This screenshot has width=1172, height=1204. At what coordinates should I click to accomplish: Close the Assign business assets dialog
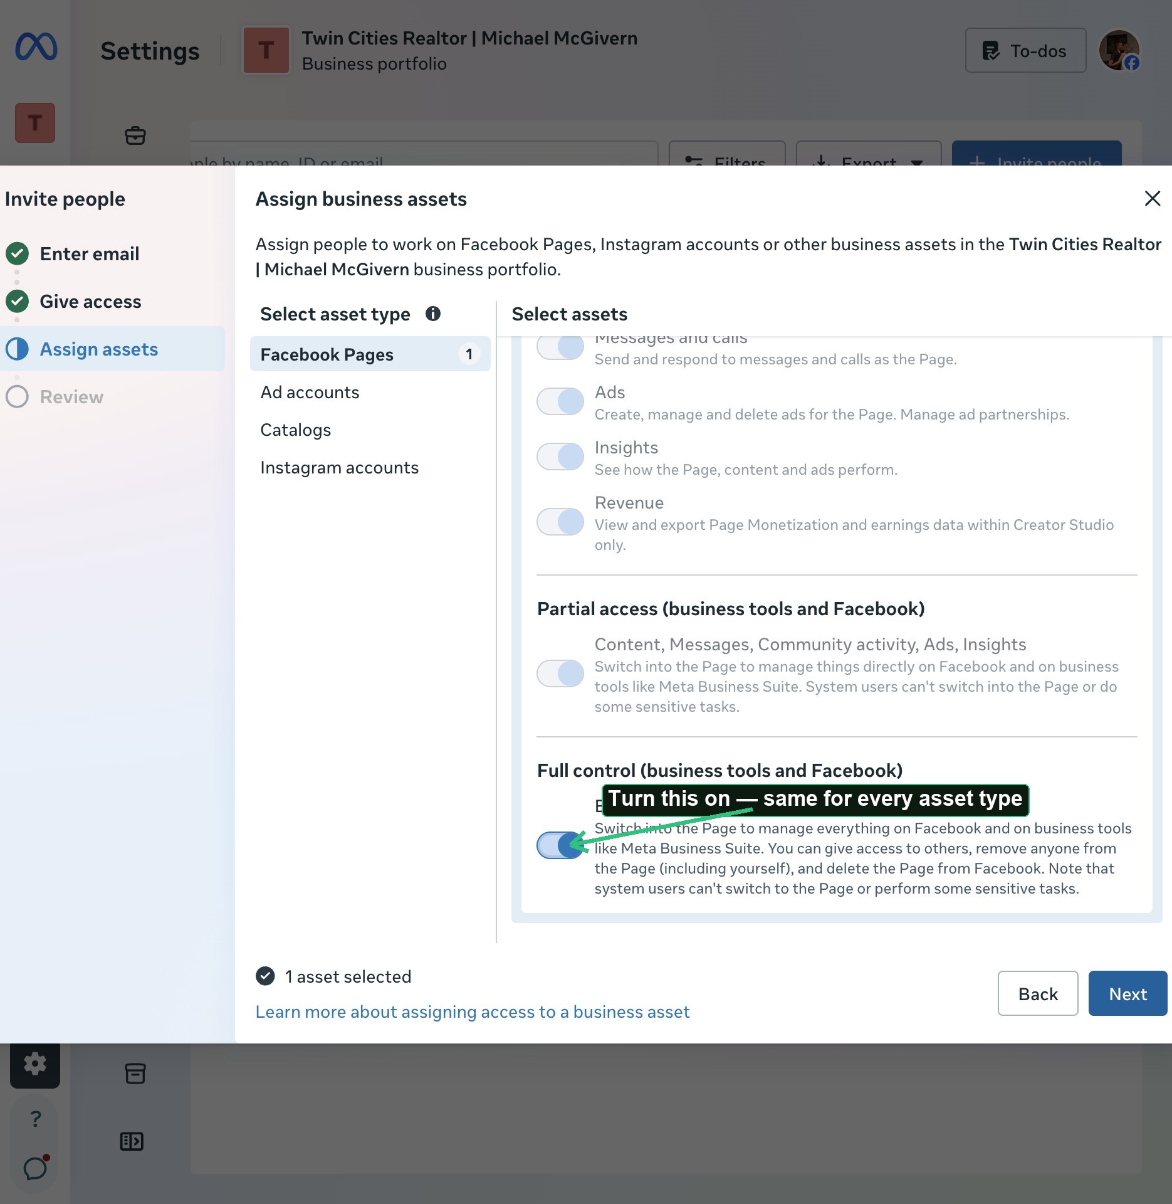click(1152, 199)
